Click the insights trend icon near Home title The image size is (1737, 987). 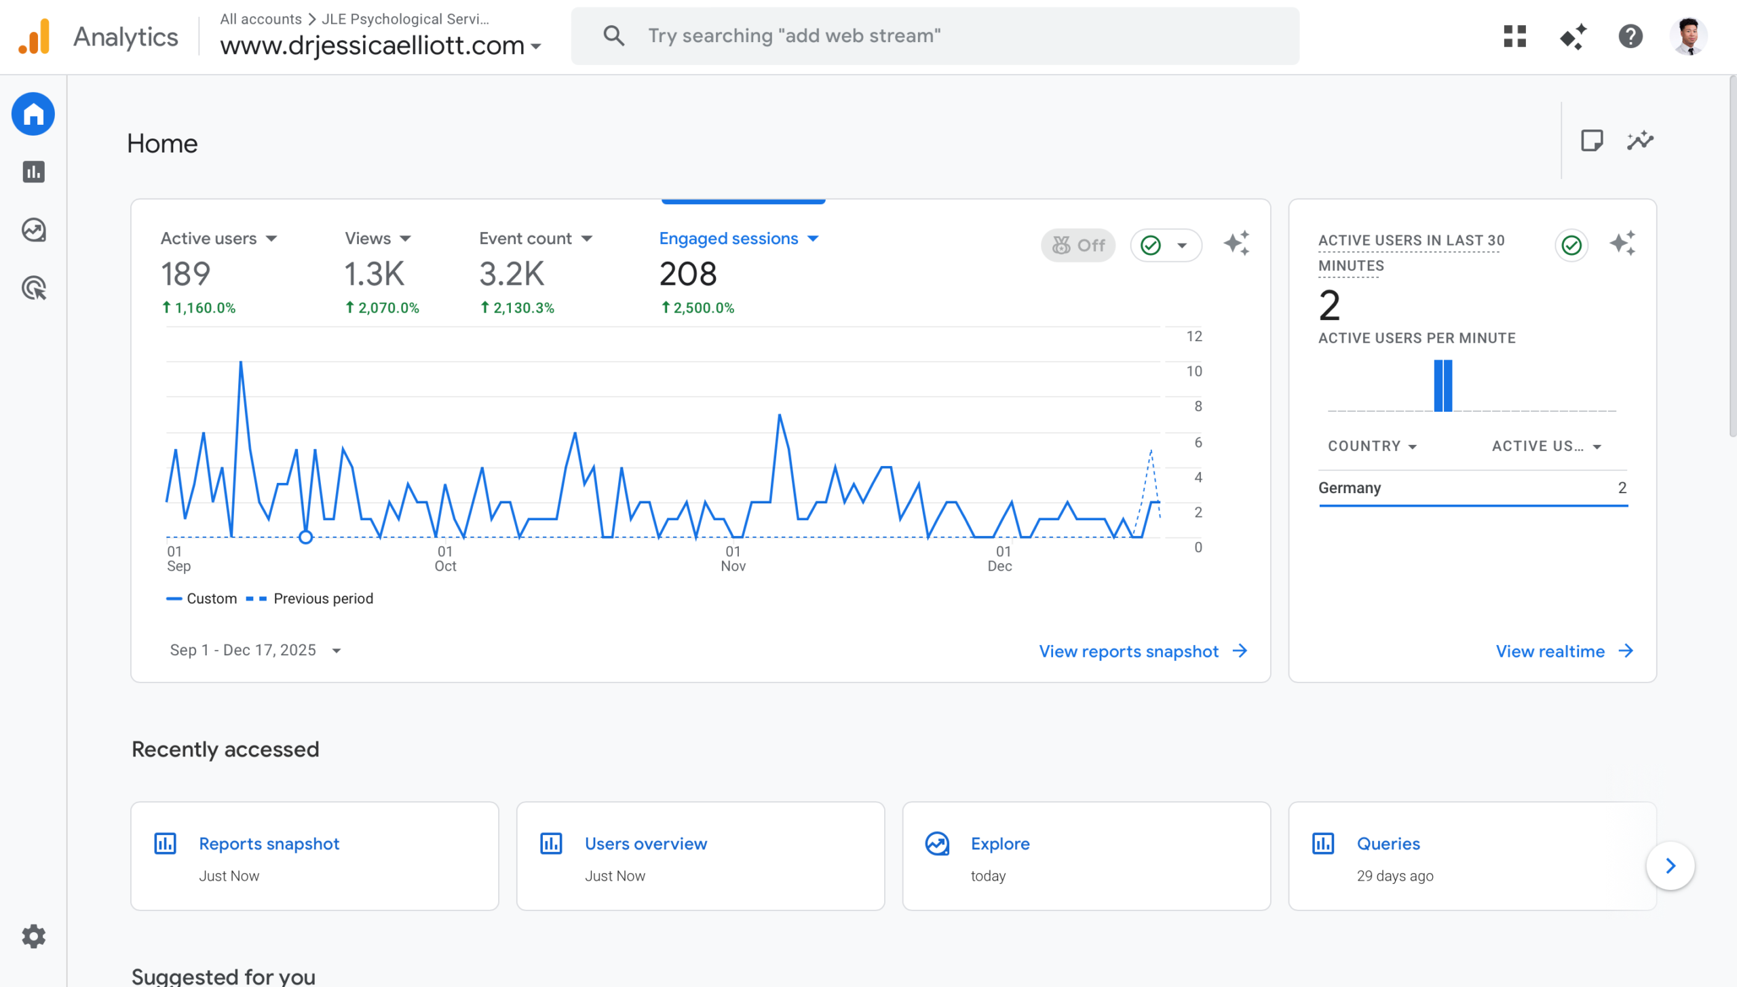tap(1639, 140)
